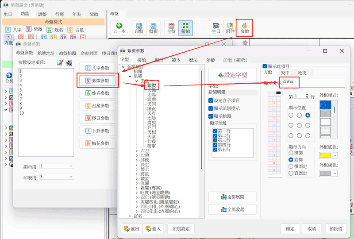Viewport: 354px width, 239px height.
Task: Select 橫排 display direction radio
Action: coord(291,153)
